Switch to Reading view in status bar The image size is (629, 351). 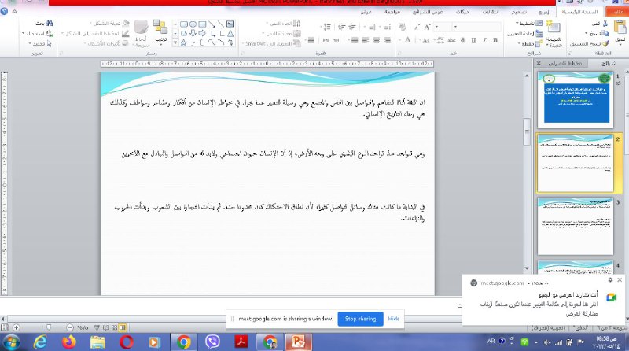tap(106, 327)
